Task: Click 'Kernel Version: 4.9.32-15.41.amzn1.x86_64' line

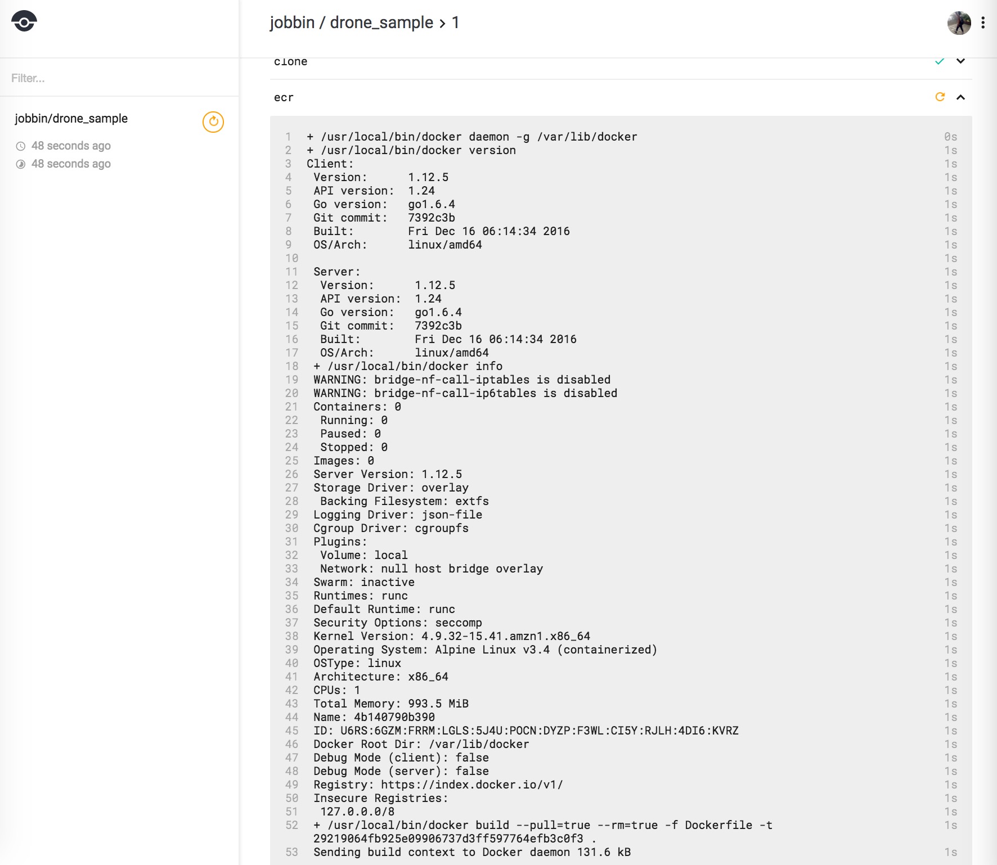Action: coord(452,636)
